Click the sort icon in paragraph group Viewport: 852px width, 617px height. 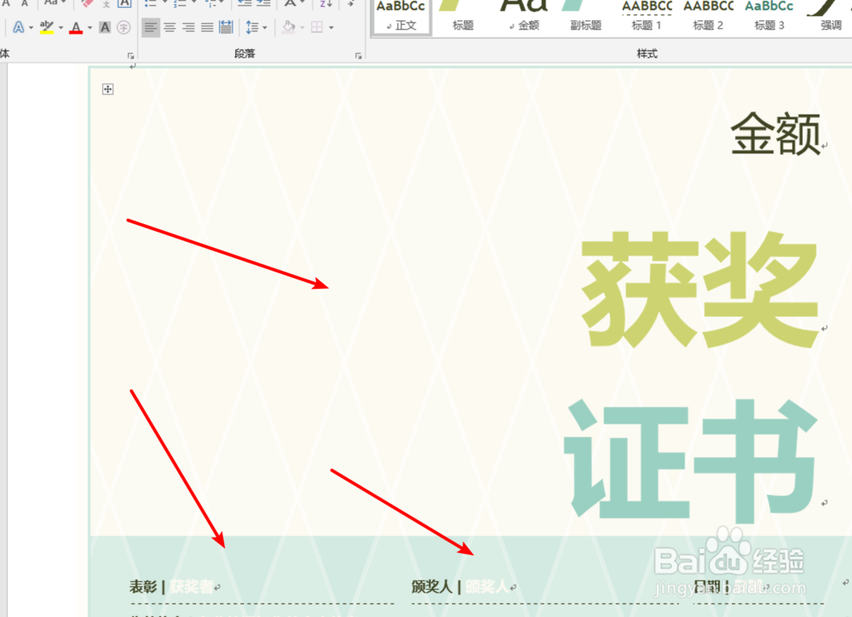pos(324,4)
